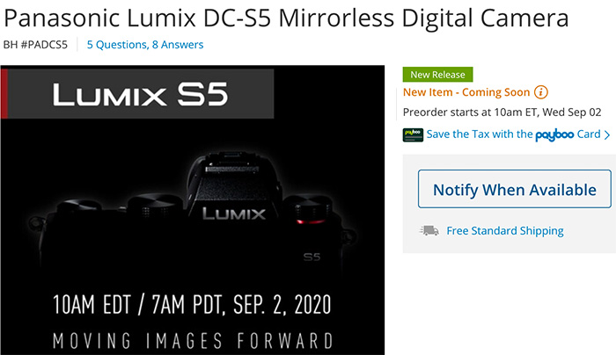Click the New Item - Coming Soon label

(466, 92)
